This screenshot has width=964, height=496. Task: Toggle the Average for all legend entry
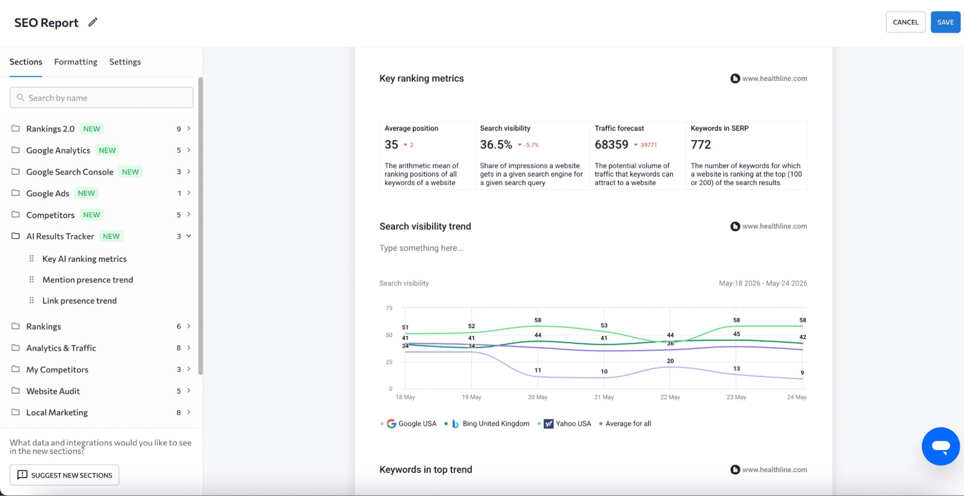pyautogui.click(x=625, y=424)
